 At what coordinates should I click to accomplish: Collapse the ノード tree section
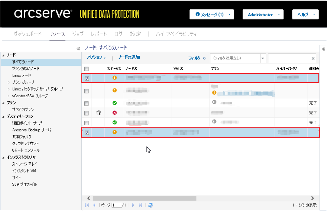[x=3, y=55]
